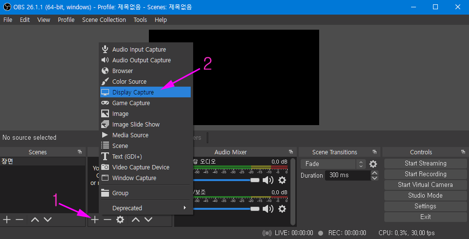The image size is (469, 239).
Task: Click the Exit button
Action: [425, 217]
